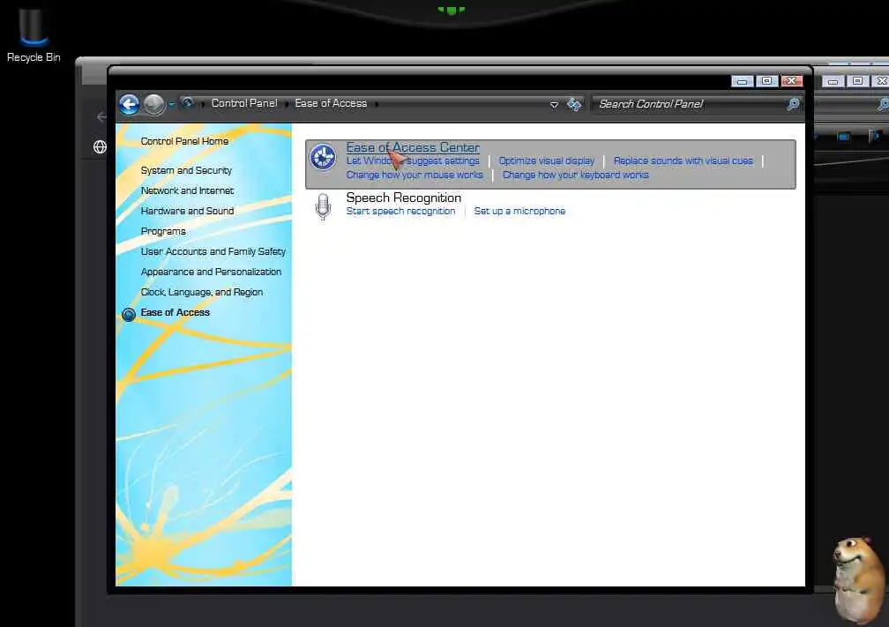Click the back arrow in background window

point(101,117)
